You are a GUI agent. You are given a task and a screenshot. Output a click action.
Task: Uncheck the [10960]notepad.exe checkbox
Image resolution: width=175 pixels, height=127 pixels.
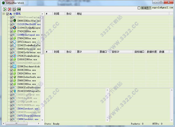(x=11, y=35)
